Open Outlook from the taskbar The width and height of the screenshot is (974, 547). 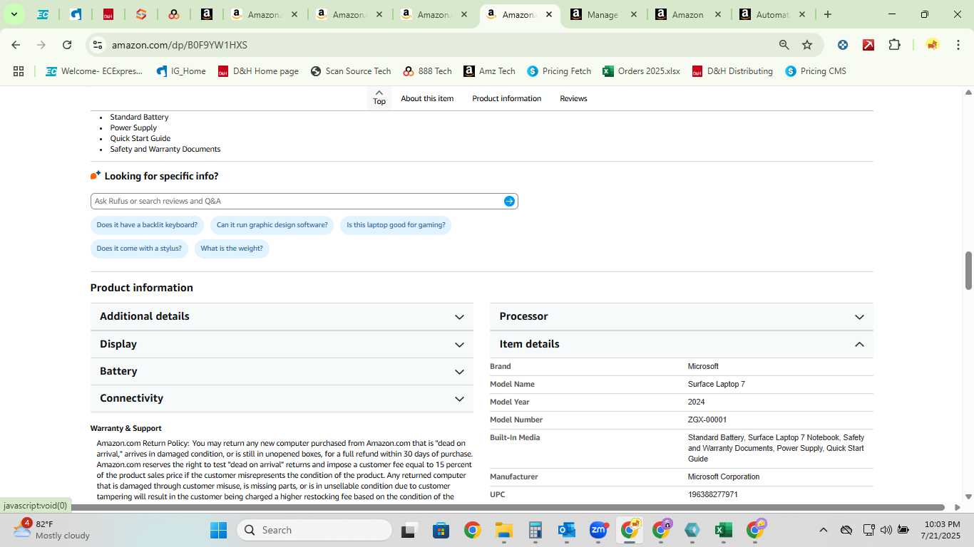[x=567, y=530]
